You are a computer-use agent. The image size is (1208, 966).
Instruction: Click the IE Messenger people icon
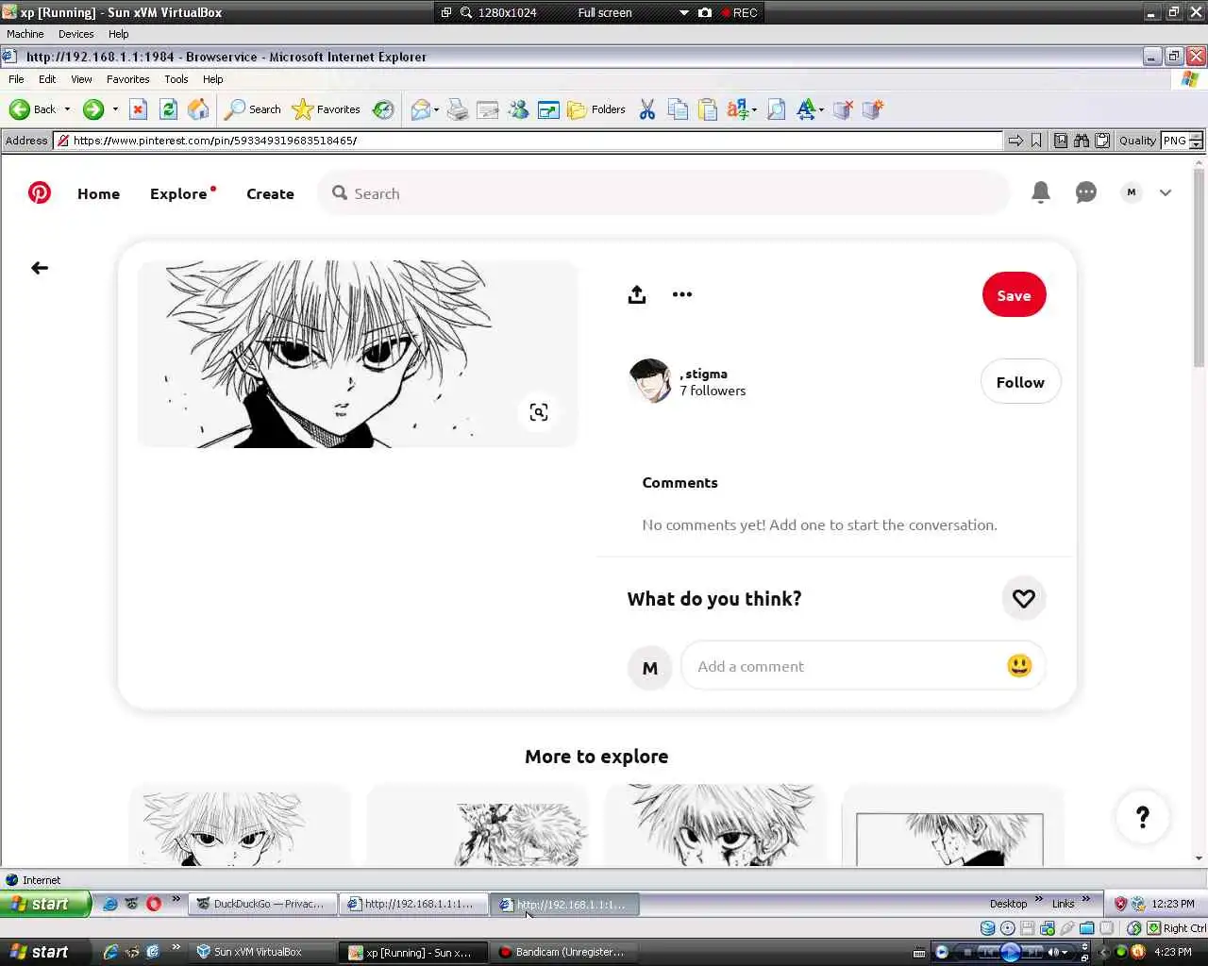pos(518,109)
